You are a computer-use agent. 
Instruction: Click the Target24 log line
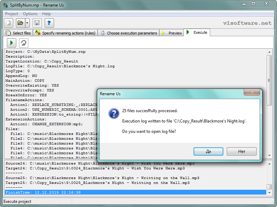point(95,168)
